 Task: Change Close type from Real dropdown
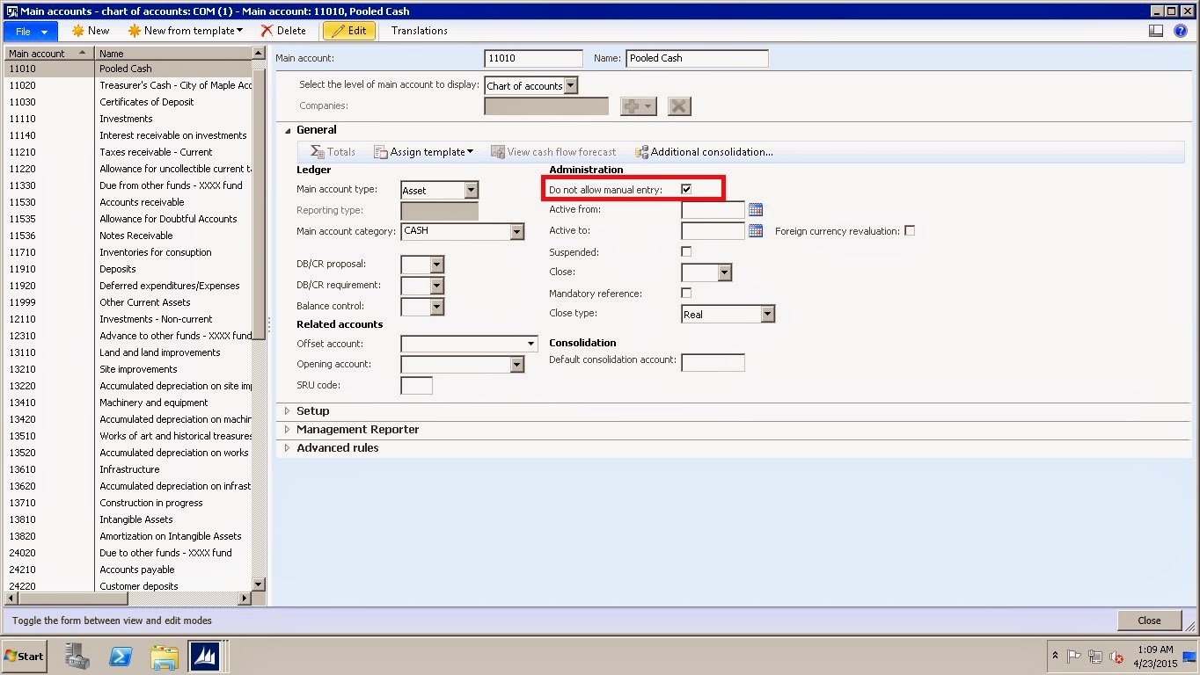pos(765,314)
